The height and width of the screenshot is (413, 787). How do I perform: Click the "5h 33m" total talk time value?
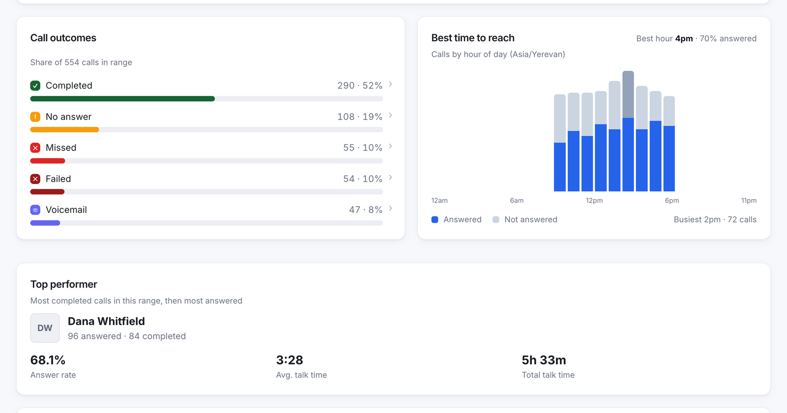544,360
